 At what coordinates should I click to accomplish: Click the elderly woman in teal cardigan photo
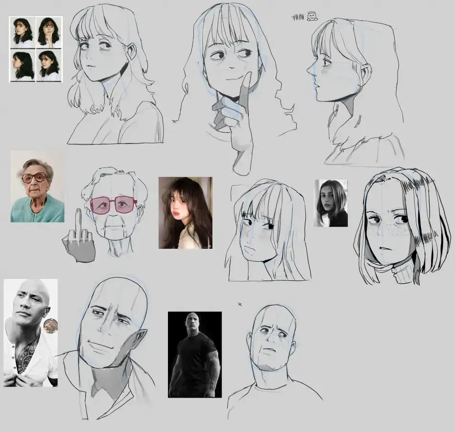(37, 186)
